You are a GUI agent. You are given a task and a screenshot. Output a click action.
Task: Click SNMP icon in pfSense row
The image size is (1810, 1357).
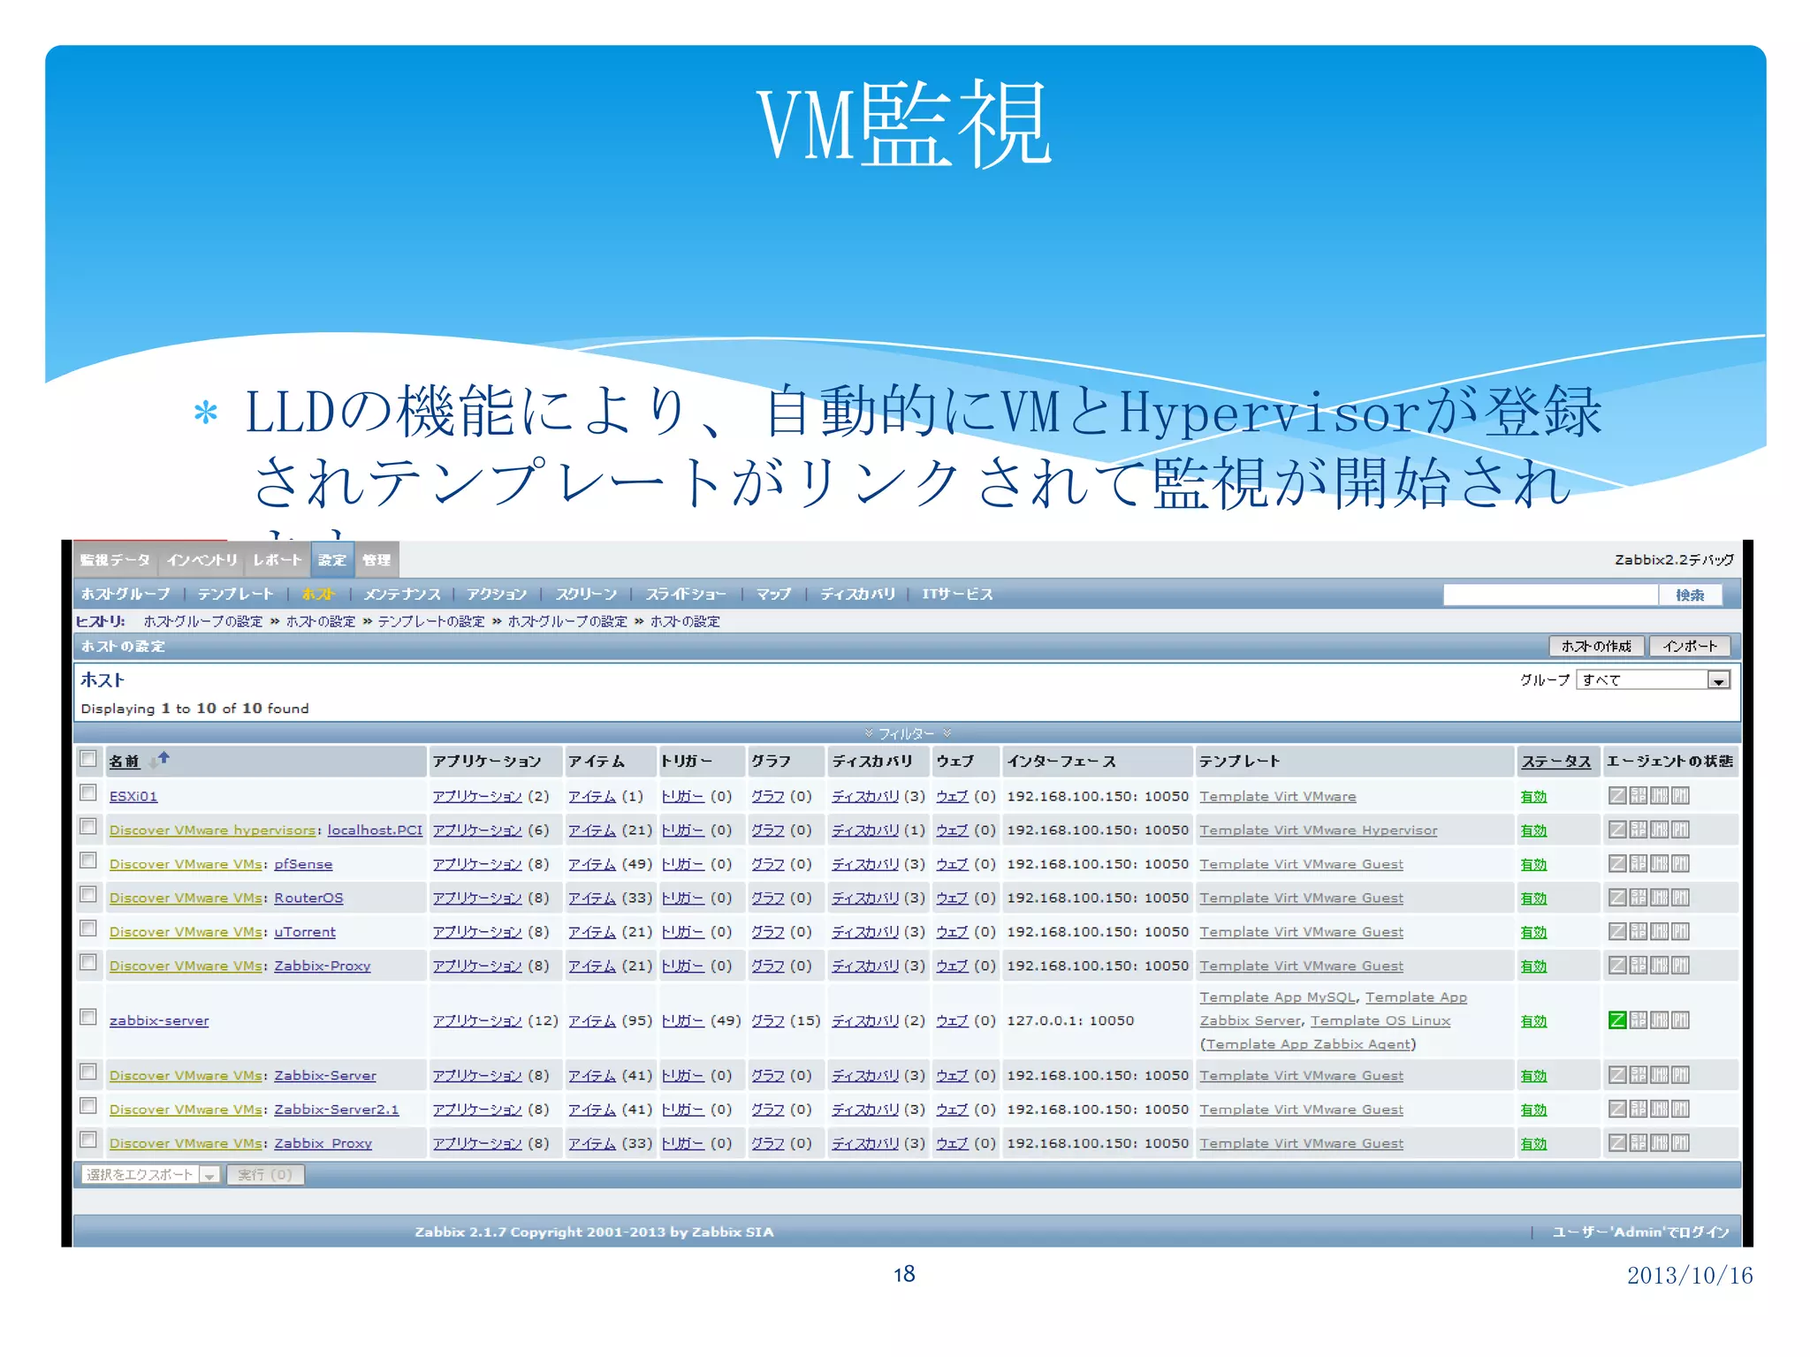[x=1638, y=864]
